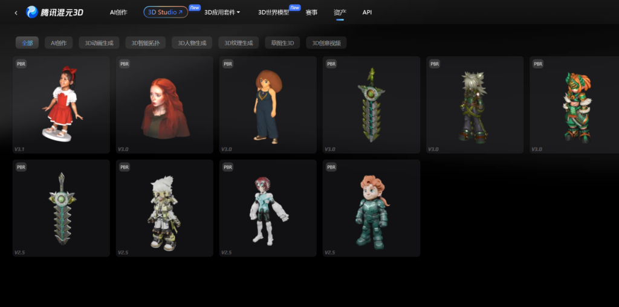This screenshot has width=619, height=307.
Task: Click the Tencent Hunyuan 3D logo
Action: (54, 12)
